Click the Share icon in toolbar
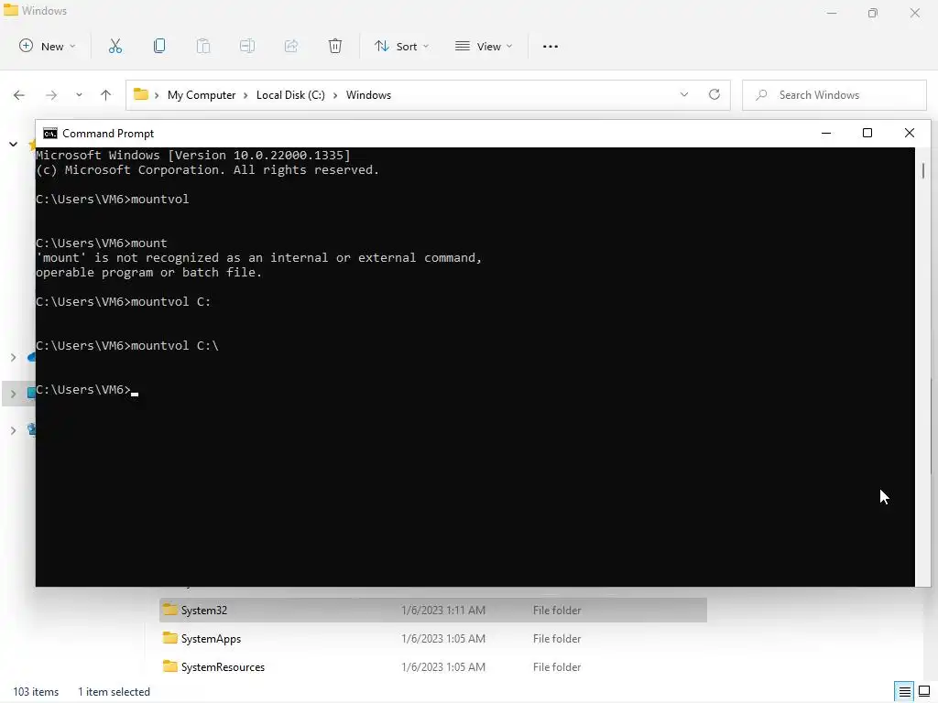 click(x=291, y=47)
